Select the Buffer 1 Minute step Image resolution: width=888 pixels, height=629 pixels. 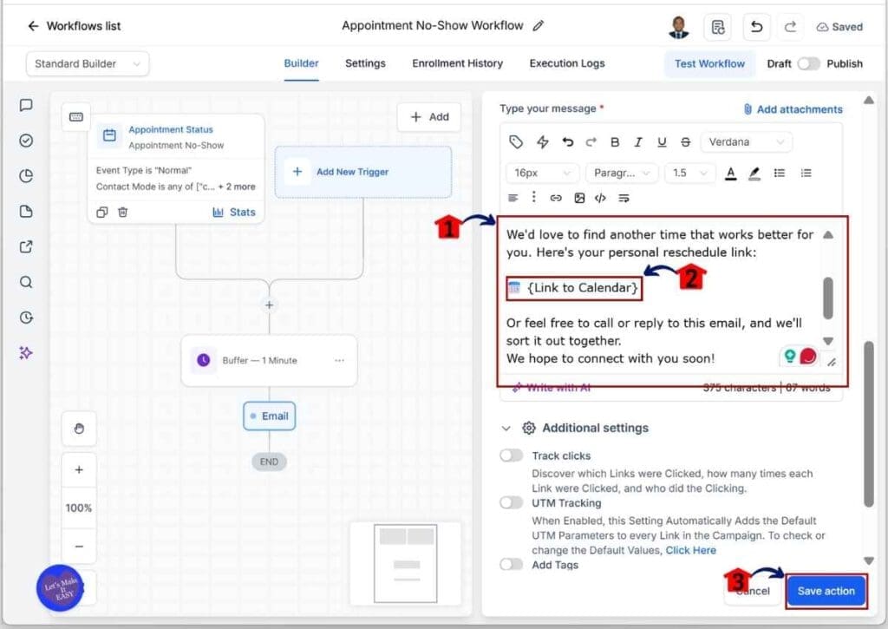click(269, 360)
